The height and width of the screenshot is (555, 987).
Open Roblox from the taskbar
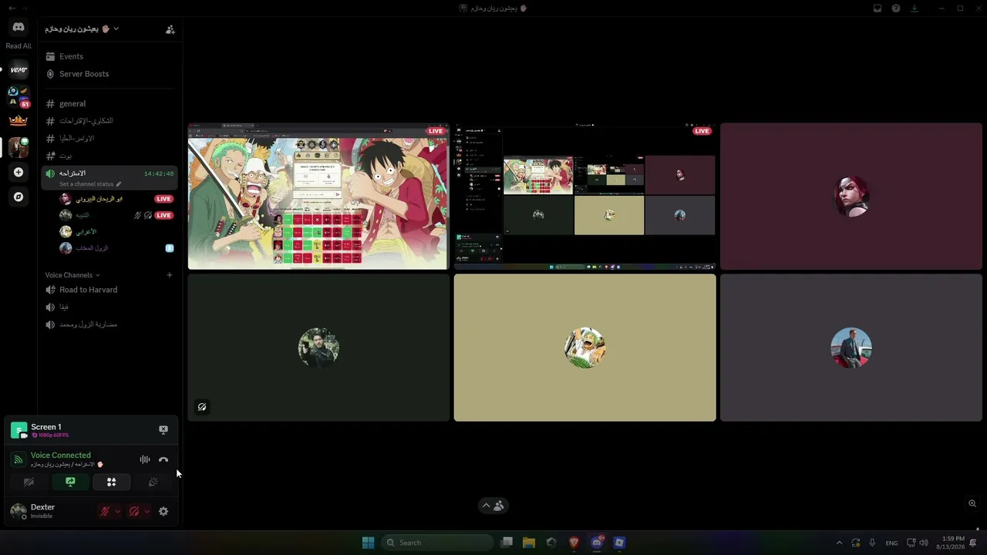point(619,543)
